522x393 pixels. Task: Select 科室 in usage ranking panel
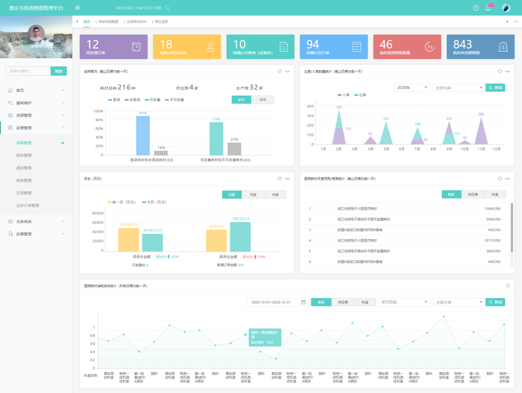pyautogui.click(x=495, y=195)
